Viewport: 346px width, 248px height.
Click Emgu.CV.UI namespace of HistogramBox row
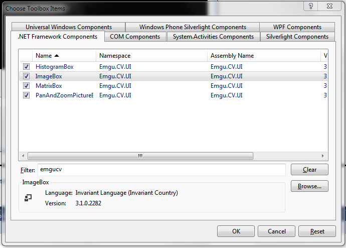click(115, 67)
